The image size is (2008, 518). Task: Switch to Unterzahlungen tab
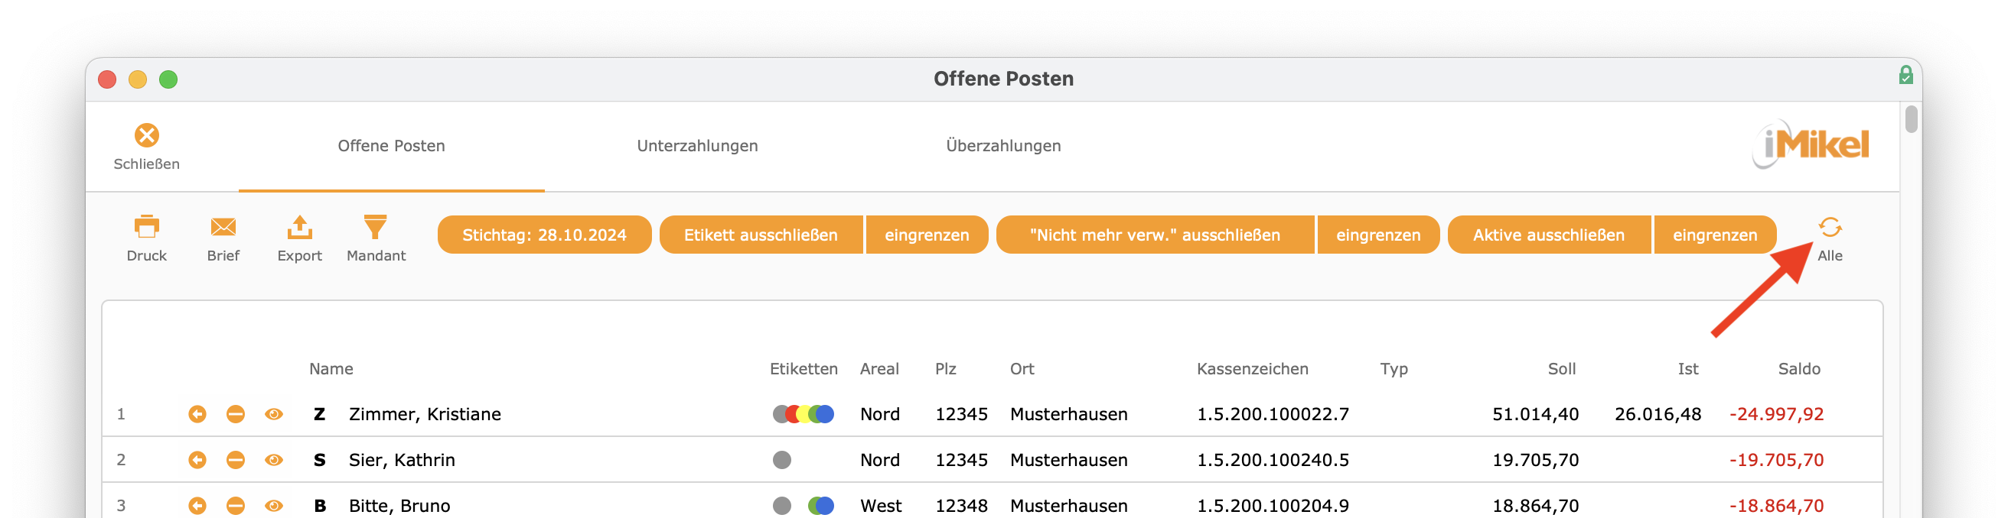(x=697, y=145)
